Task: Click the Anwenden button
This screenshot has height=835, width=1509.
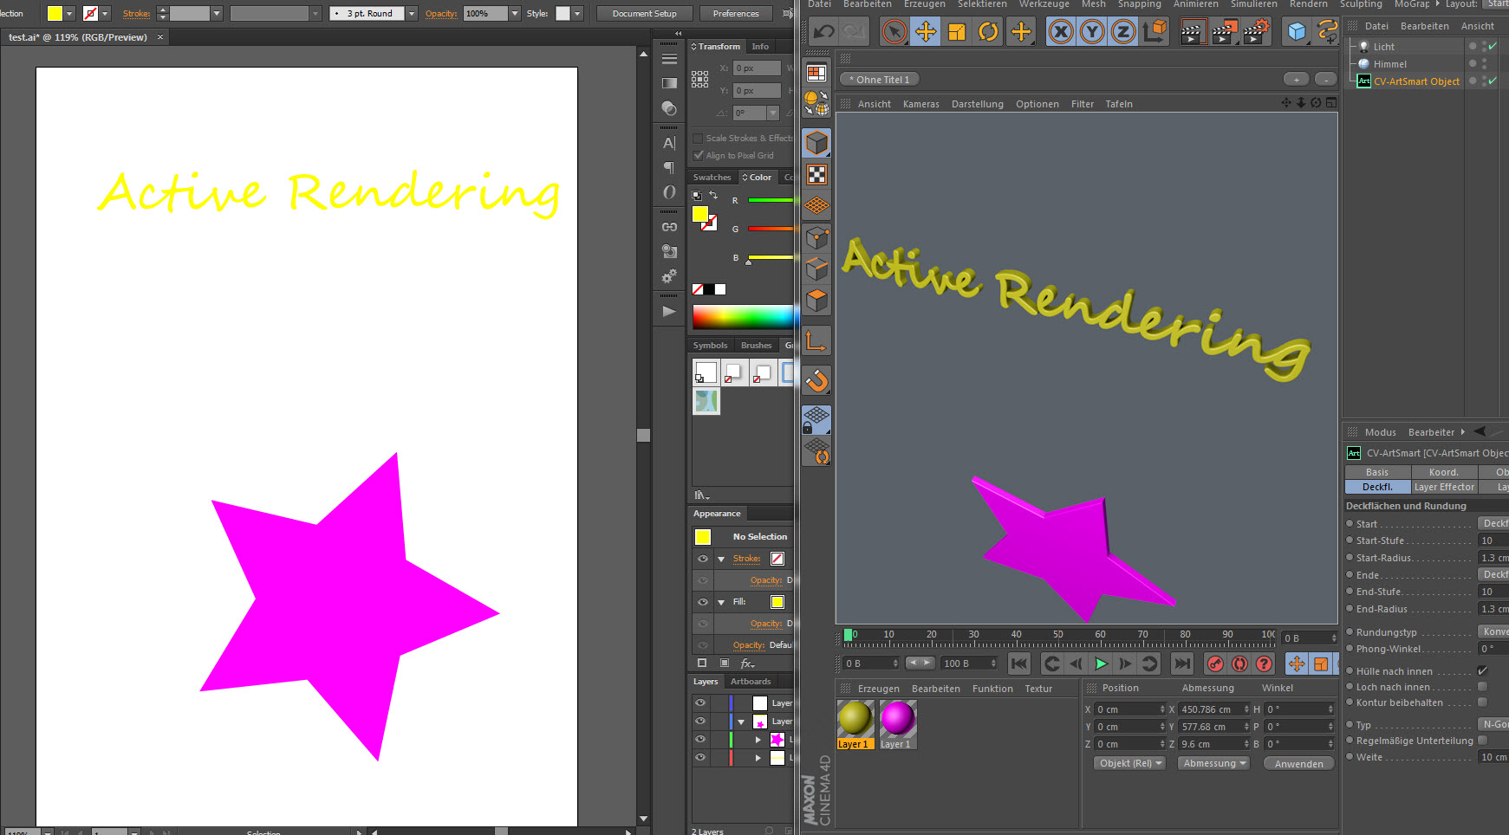Action: coord(1298,763)
